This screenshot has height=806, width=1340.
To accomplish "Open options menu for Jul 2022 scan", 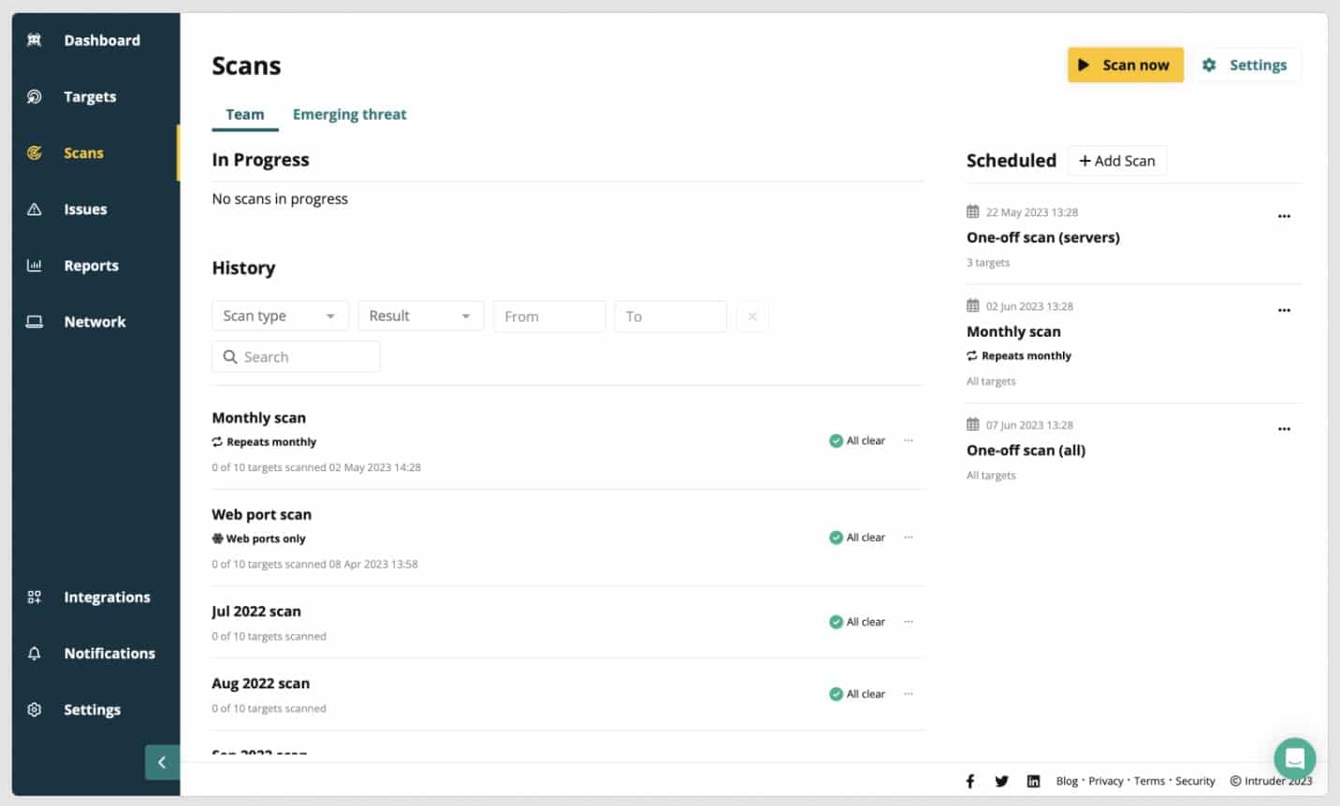I will (909, 622).
